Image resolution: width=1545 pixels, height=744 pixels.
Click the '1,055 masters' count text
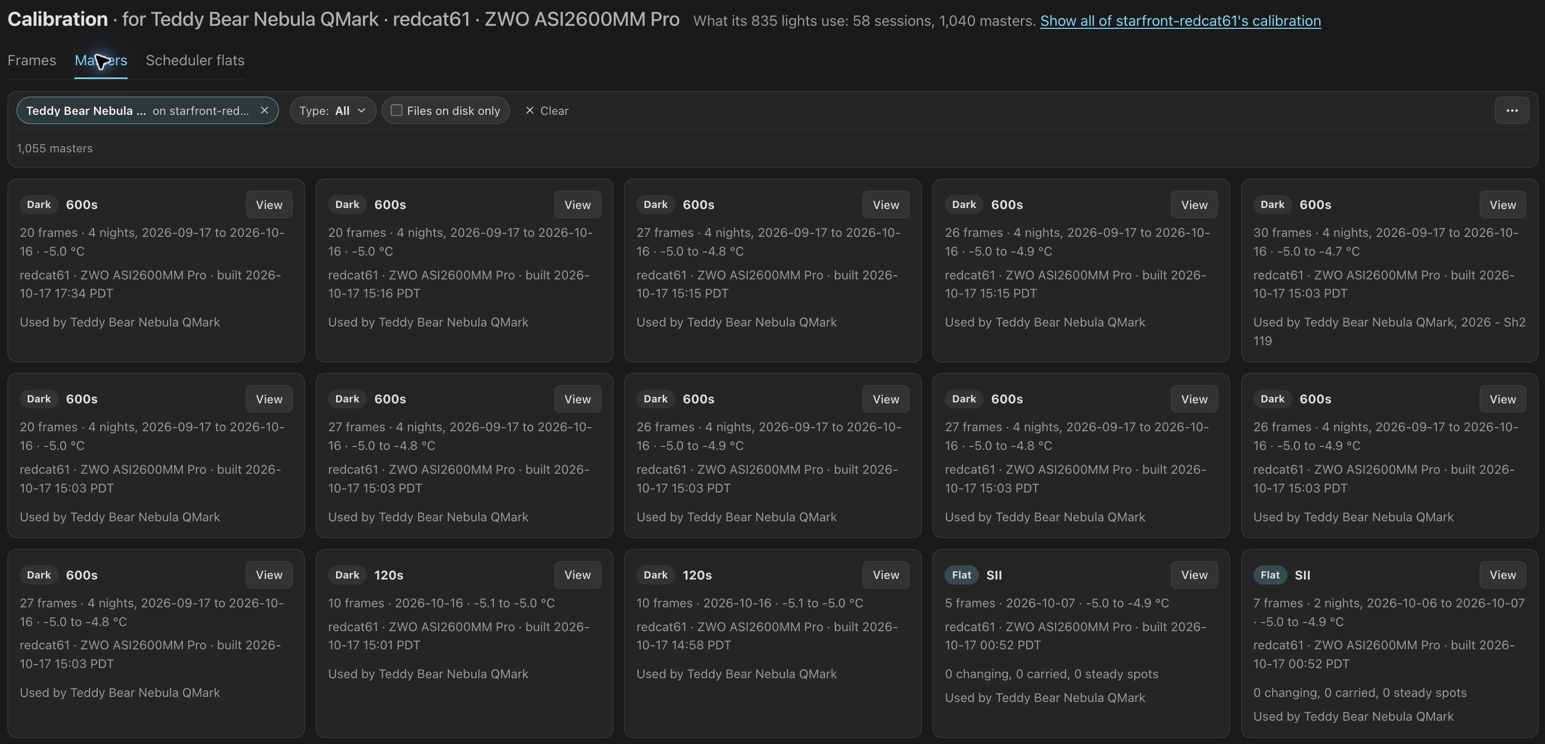55,148
